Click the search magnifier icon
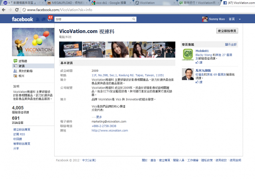 pyautogui.click(x=134, y=19)
